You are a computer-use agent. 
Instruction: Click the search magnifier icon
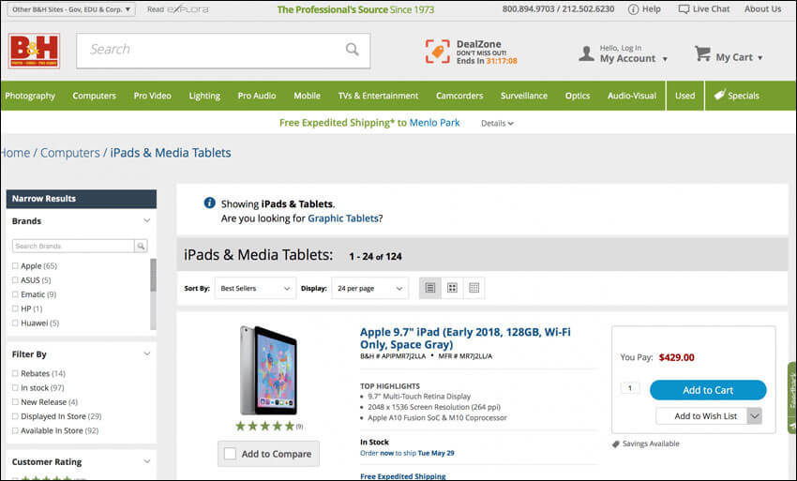353,50
